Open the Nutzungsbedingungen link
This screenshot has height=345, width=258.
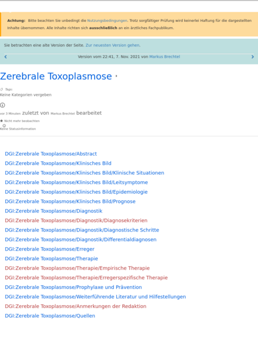tap(107, 21)
